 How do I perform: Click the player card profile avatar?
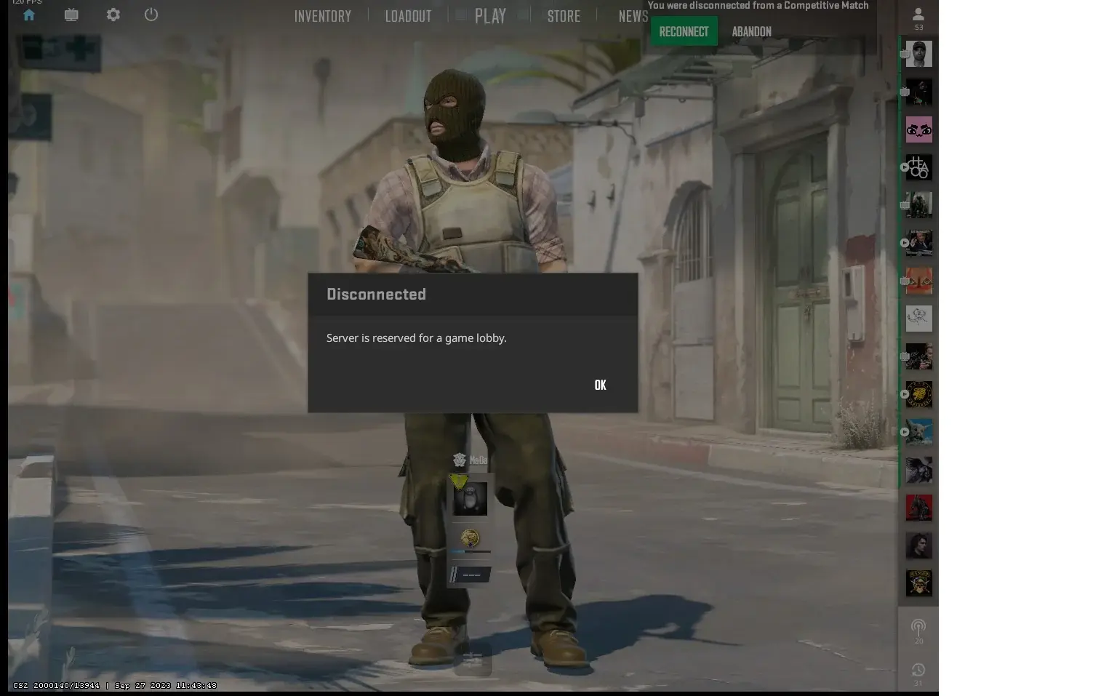(471, 500)
